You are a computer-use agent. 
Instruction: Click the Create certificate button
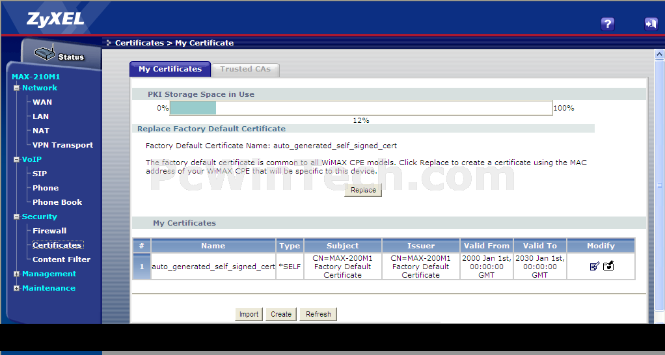coord(280,314)
